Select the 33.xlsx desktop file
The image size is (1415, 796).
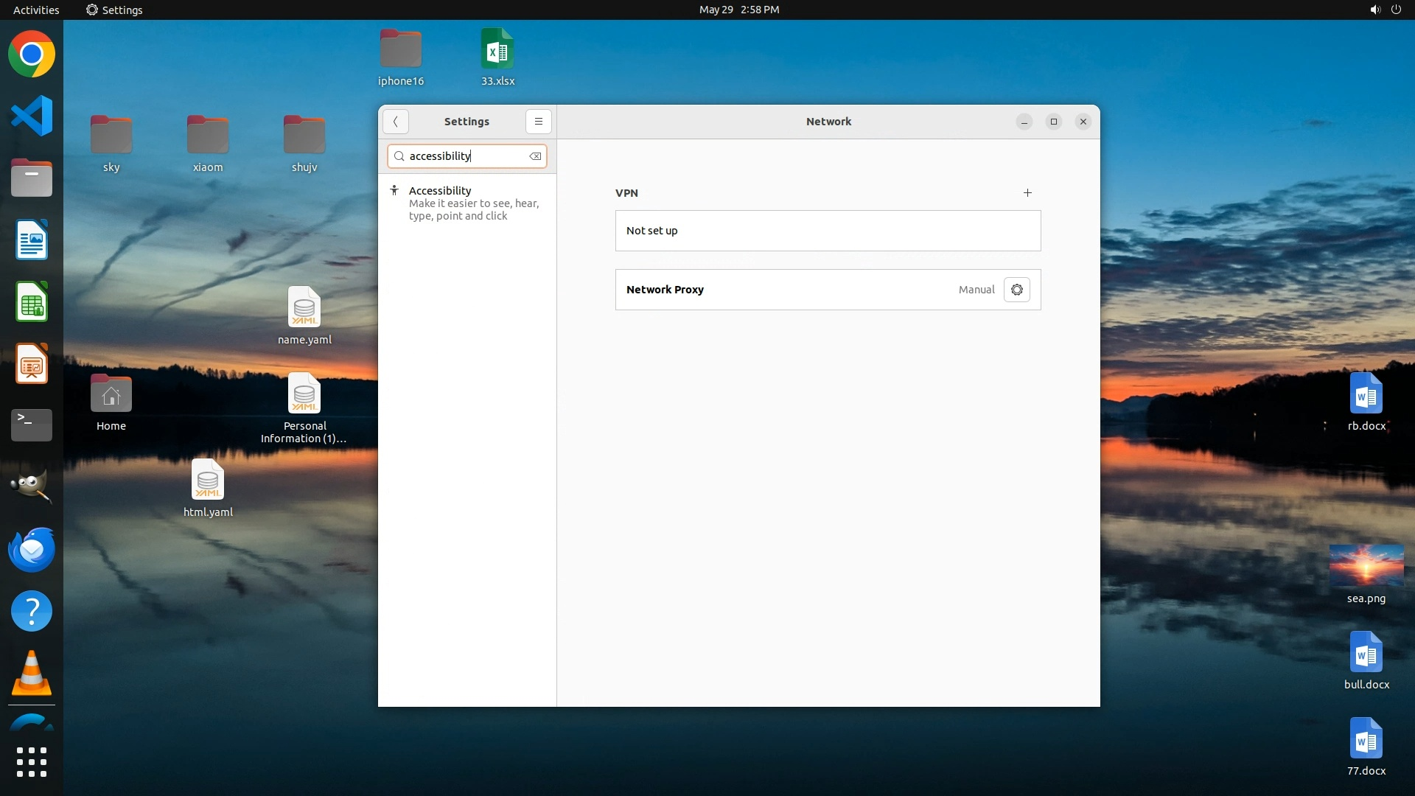tap(497, 49)
